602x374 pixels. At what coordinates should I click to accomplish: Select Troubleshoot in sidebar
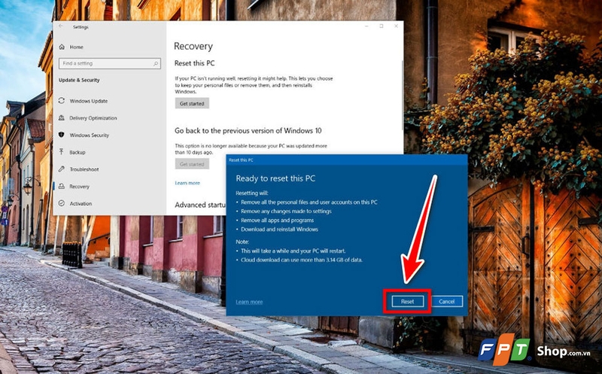84,169
